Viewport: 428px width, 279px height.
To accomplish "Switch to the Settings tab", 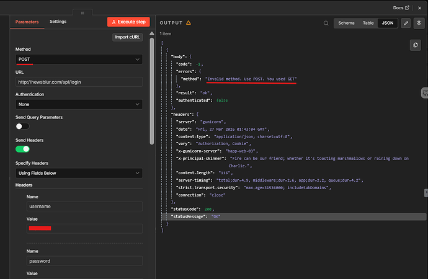I will tap(58, 22).
